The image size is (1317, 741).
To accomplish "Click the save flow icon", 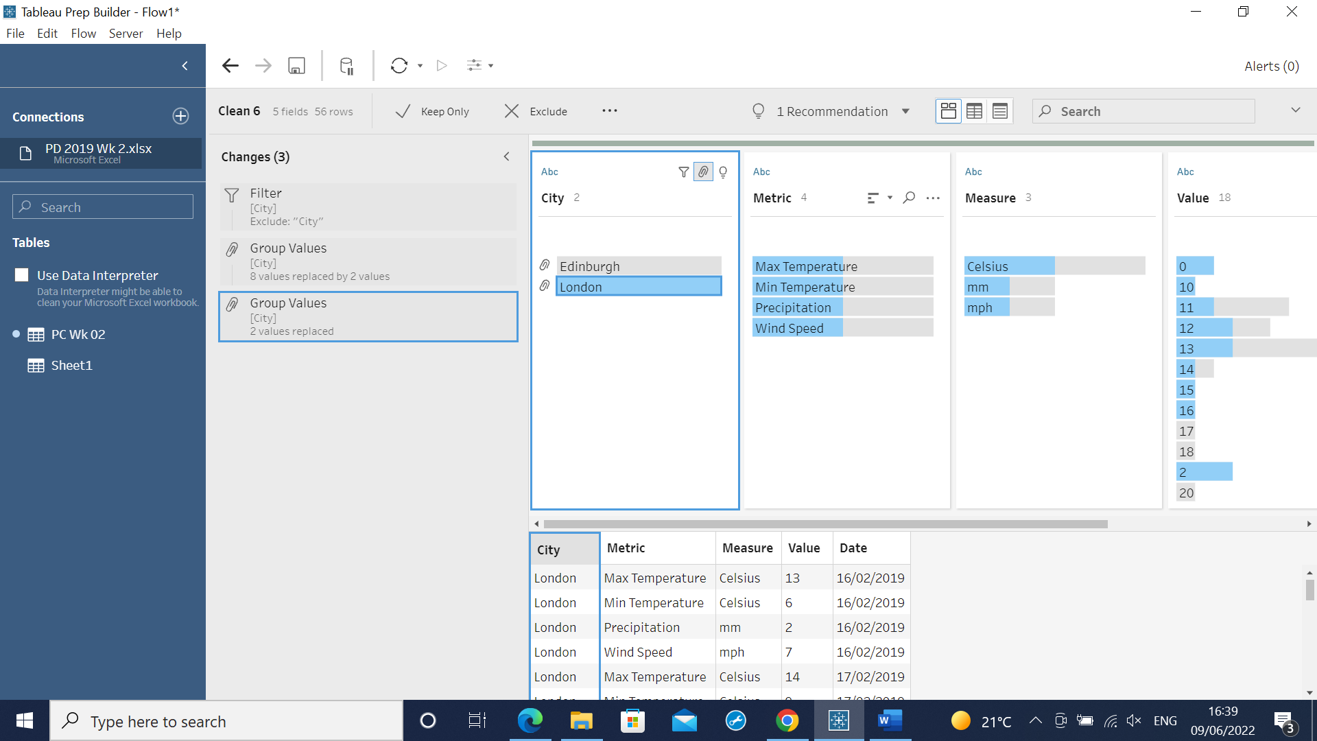I will 296,66.
